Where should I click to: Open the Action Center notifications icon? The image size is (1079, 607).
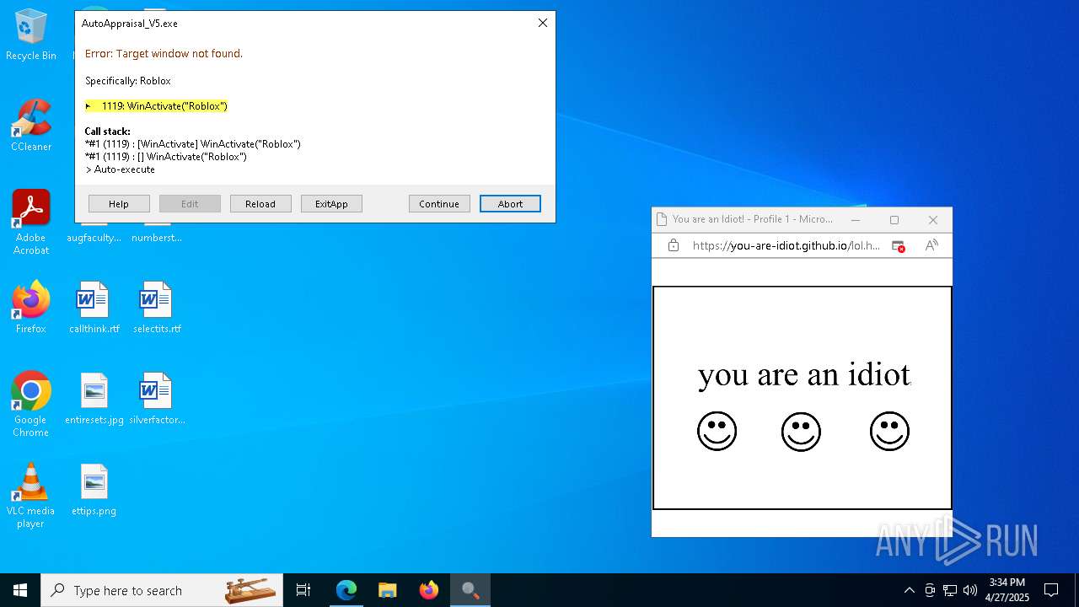click(x=1051, y=590)
